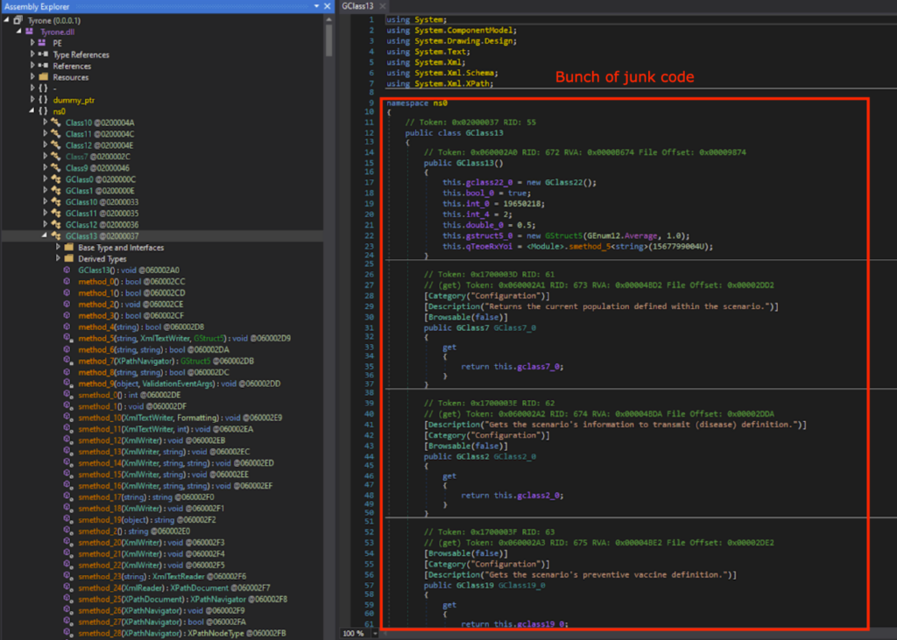Expand the Class10 tree node
Screen dimensions: 897x640
[45, 123]
